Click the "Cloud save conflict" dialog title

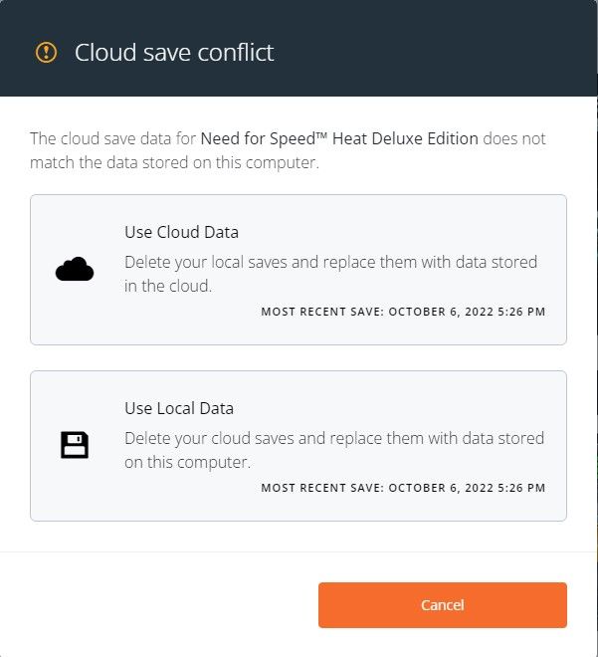pyautogui.click(x=174, y=52)
